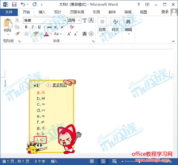Viewport: 178px width, 165px height.
Task: Open the Font dialog launcher
Action: click(93, 41)
